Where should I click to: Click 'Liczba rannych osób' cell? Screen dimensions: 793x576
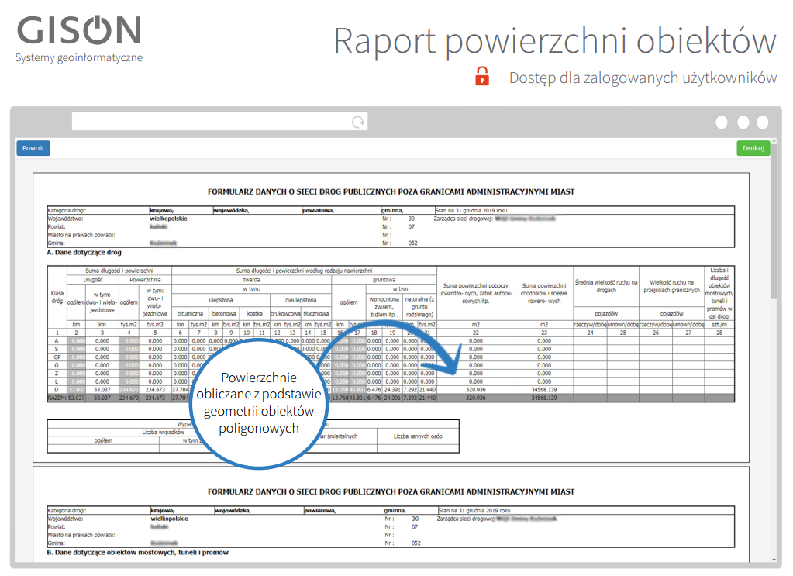418,436
